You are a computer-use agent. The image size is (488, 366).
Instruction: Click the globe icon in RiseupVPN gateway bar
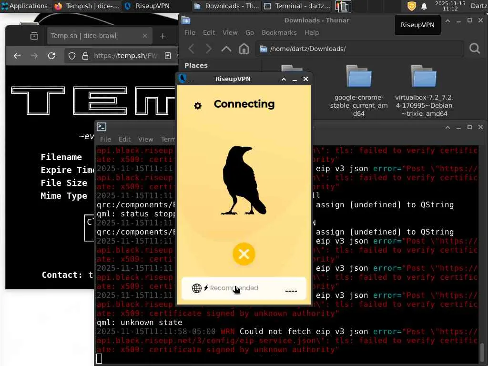coord(196,288)
